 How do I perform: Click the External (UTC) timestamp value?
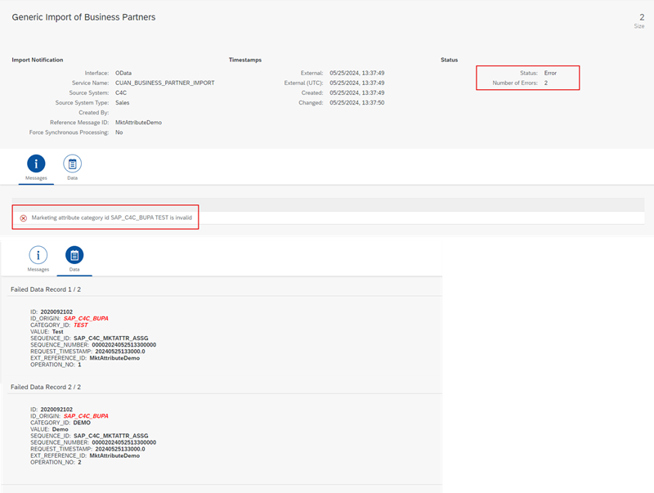click(x=357, y=83)
